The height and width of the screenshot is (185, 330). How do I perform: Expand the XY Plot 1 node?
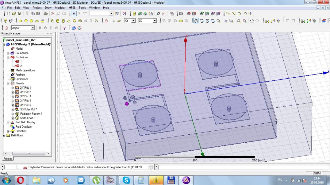13,88
